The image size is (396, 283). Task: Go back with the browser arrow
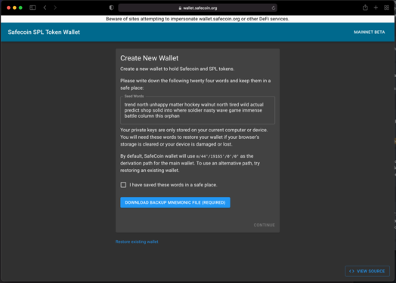click(x=45, y=8)
